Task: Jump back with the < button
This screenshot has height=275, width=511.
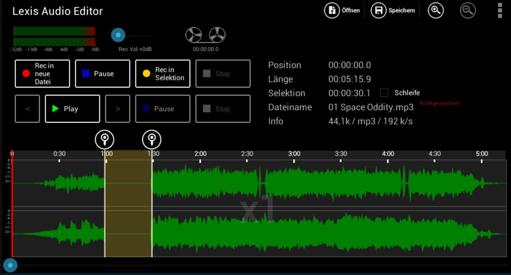Action: click(x=27, y=109)
